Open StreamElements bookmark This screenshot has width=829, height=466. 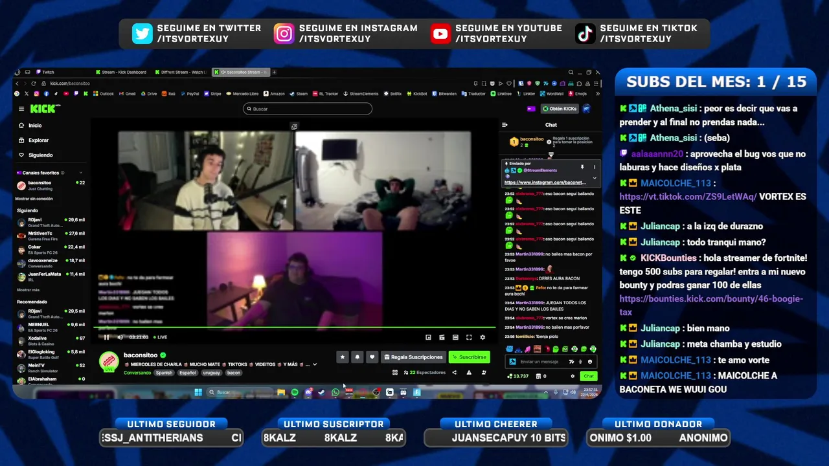(361, 94)
